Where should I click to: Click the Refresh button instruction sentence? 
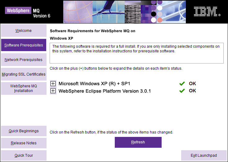[x=111, y=132]
